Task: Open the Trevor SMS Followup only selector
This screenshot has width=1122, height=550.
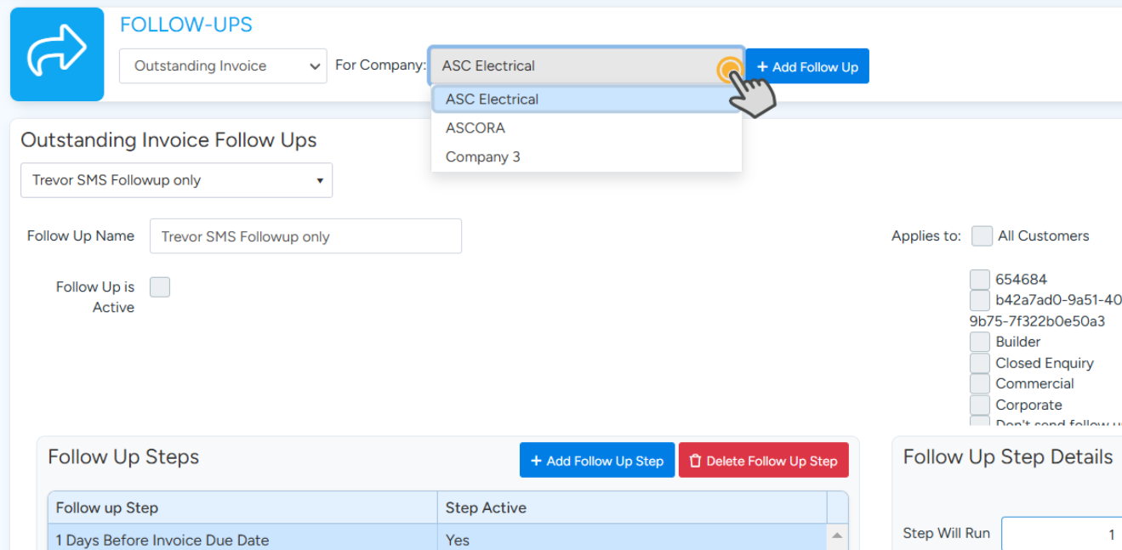Action: tap(176, 180)
